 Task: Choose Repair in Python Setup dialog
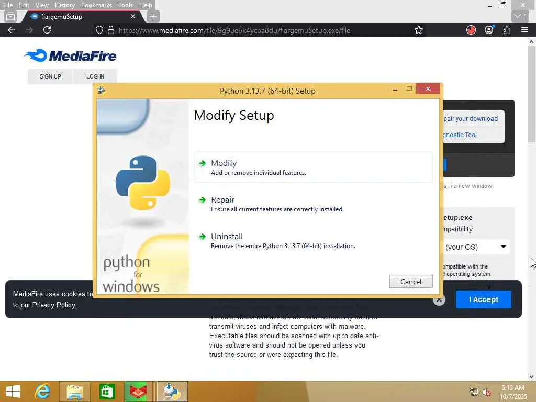[313, 204]
